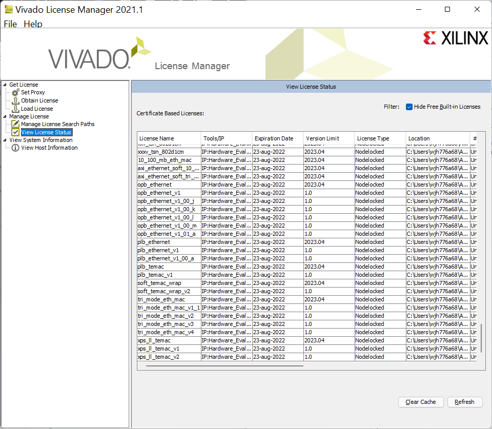
Task: Select Manage License Search Paths item
Action: pos(58,124)
